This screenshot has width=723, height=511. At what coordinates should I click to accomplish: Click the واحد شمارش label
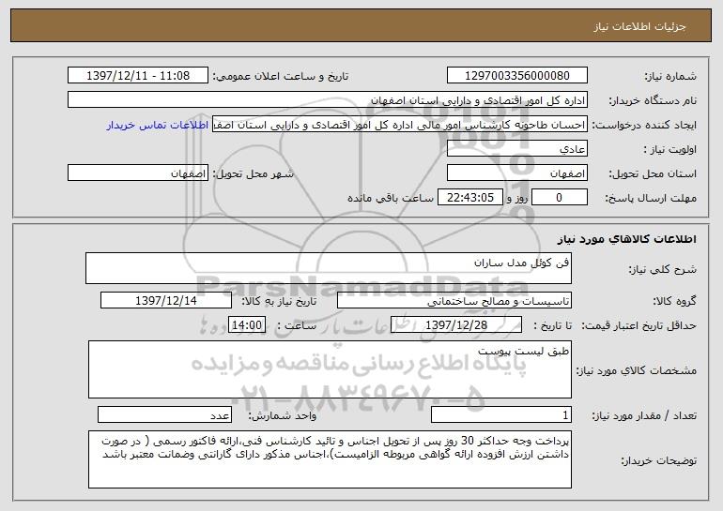(283, 416)
